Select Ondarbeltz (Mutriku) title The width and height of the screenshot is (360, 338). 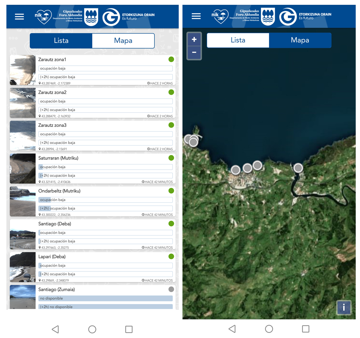[59, 191]
